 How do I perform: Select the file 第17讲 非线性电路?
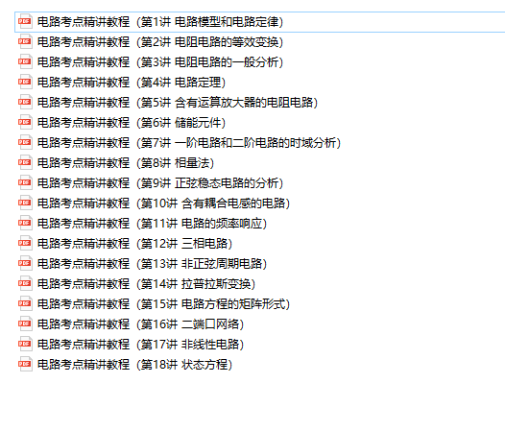click(140, 345)
